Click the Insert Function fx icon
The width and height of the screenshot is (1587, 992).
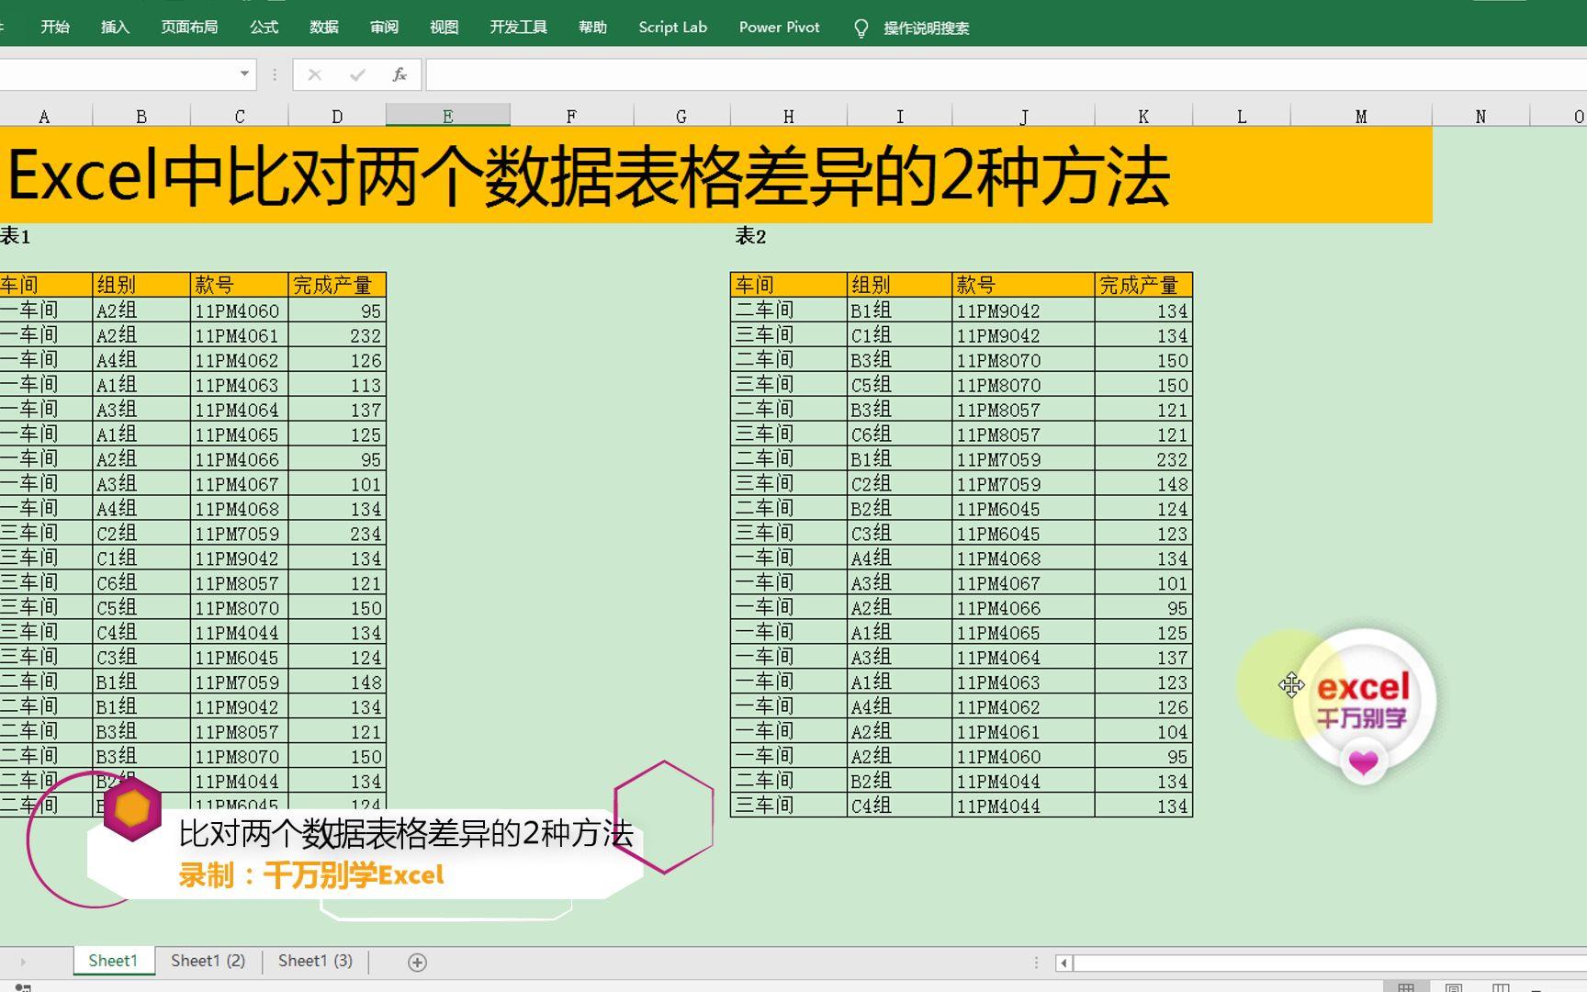point(400,74)
